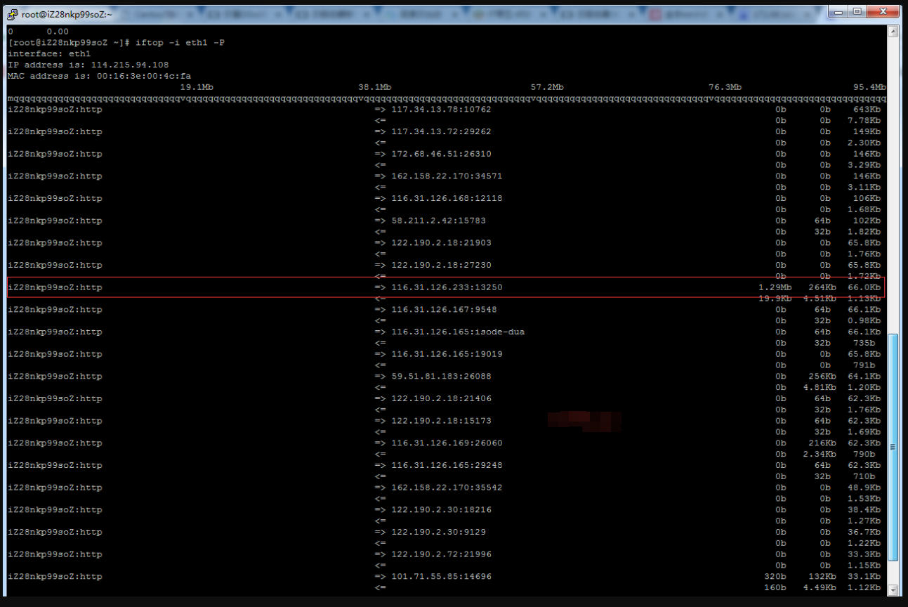This screenshot has height=607, width=908.
Task: Click the highlighted 116.31.126.233:13250 connection row
Action: (446, 287)
